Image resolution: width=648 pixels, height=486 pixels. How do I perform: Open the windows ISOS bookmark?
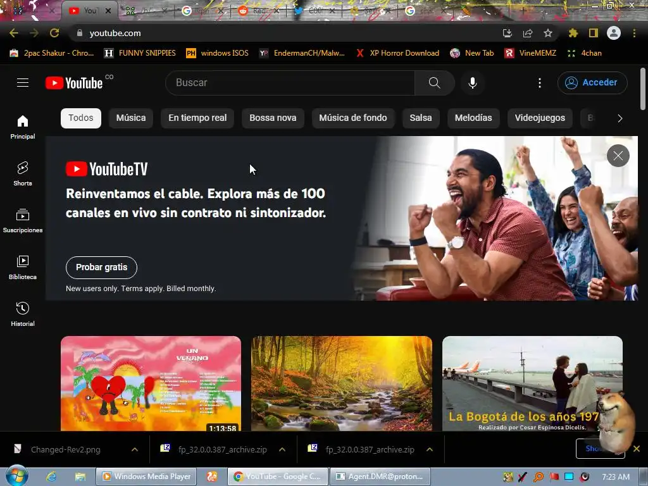click(x=218, y=53)
